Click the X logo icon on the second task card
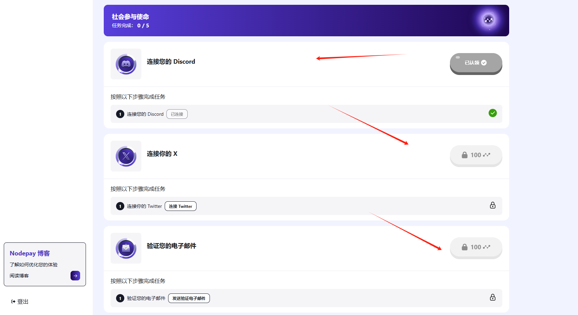The width and height of the screenshot is (578, 315). pos(126,156)
